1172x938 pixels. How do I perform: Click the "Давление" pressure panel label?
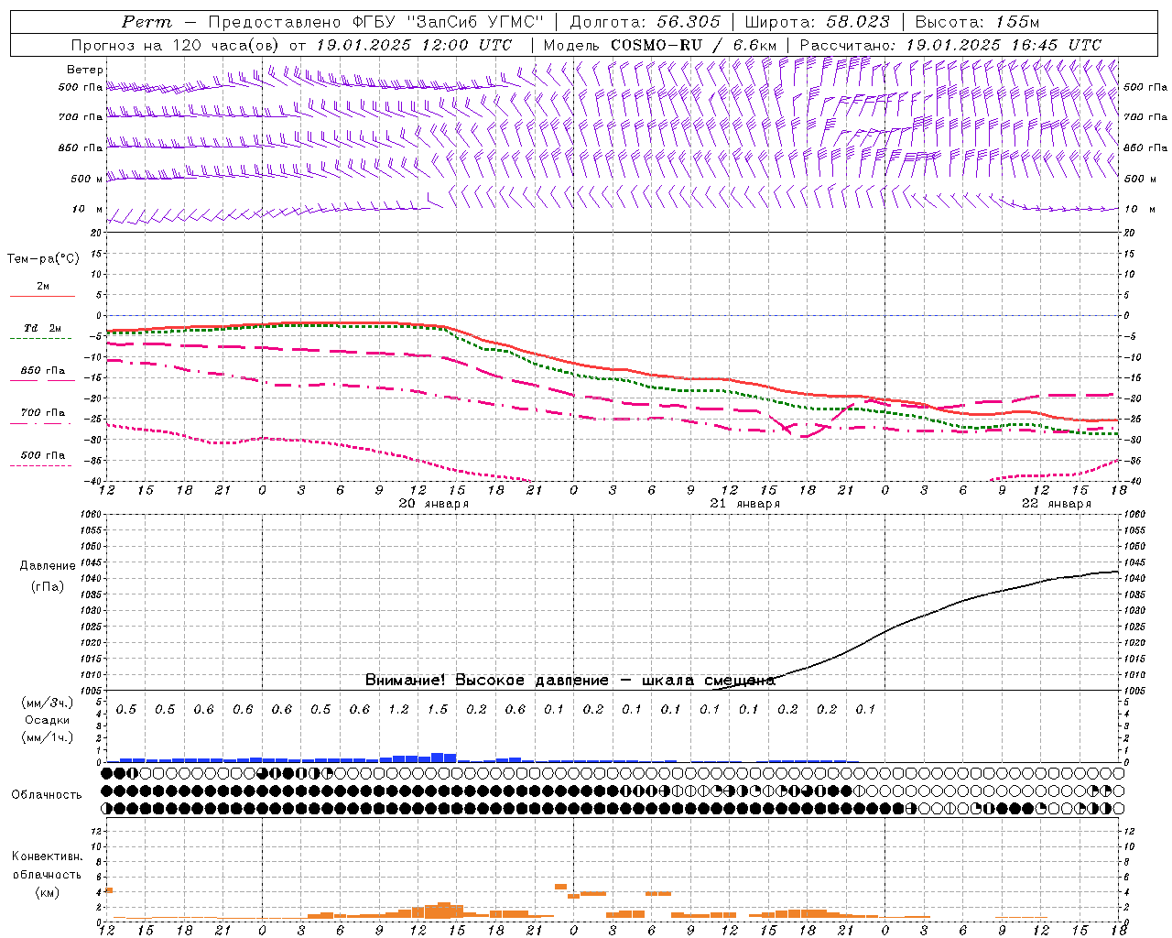pyautogui.click(x=48, y=566)
